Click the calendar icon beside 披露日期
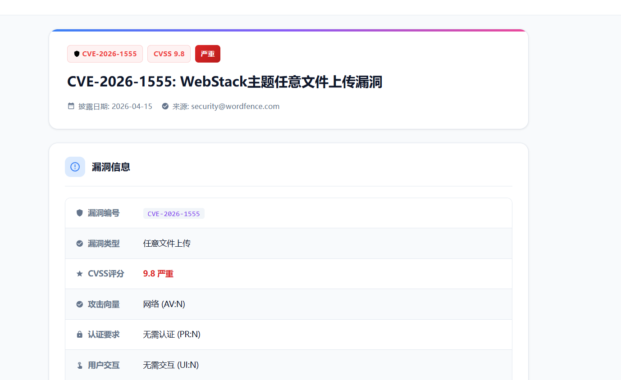Viewport: 621px width, 380px height. pyautogui.click(x=71, y=106)
